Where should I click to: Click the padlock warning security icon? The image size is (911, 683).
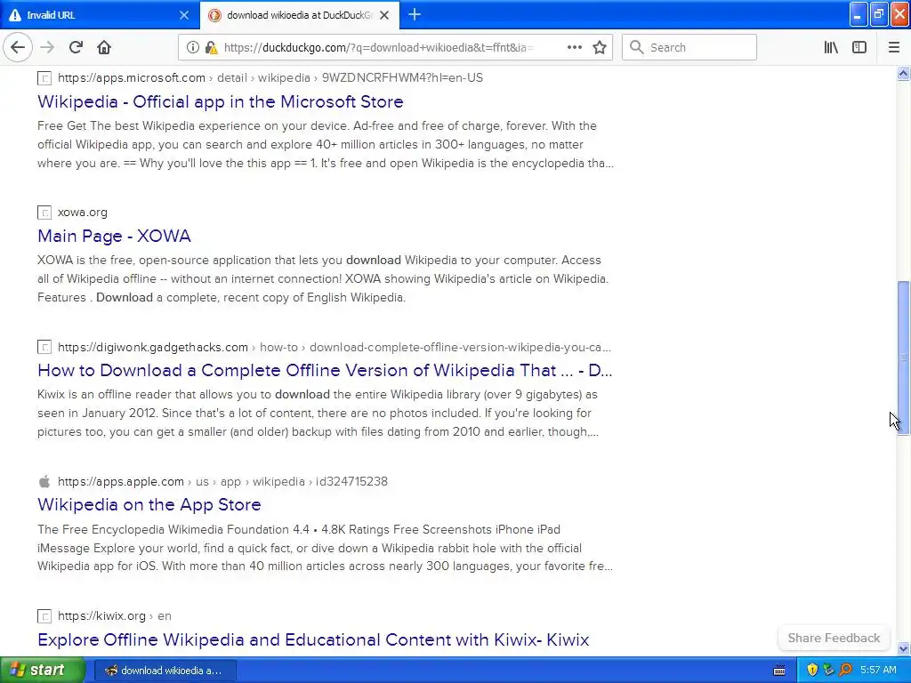[x=212, y=47]
